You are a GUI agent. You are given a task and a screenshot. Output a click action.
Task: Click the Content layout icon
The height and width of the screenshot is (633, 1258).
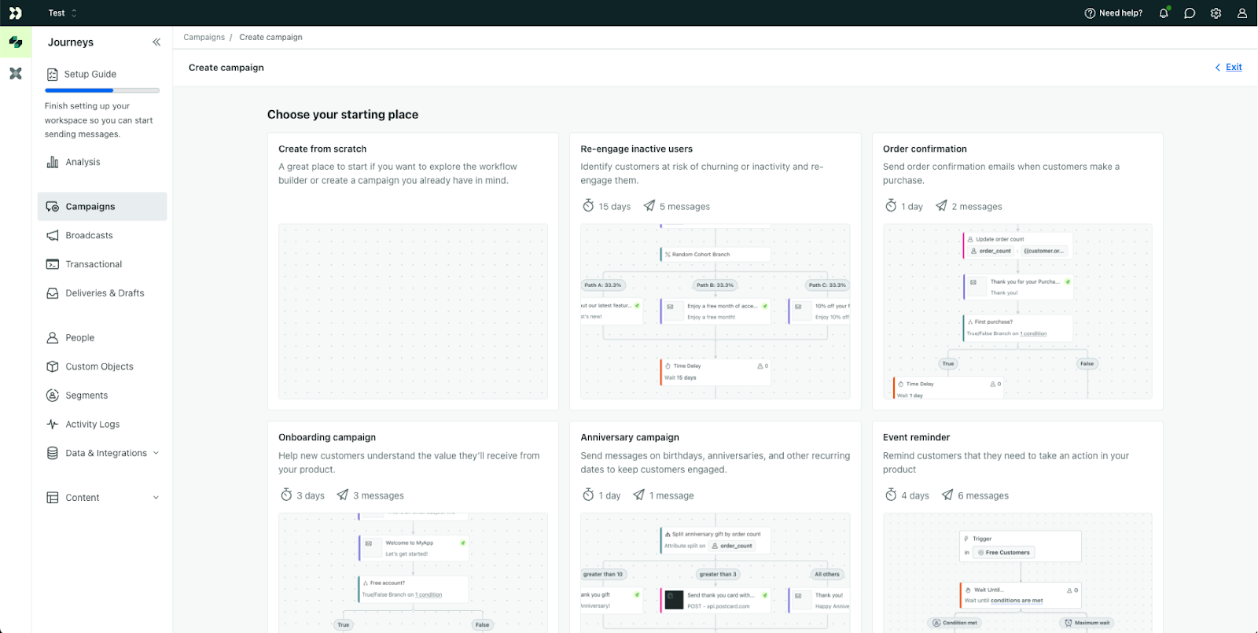53,498
